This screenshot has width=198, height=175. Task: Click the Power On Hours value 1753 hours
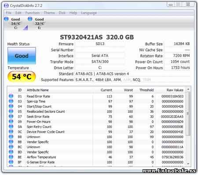pyautogui.click(x=180, y=67)
